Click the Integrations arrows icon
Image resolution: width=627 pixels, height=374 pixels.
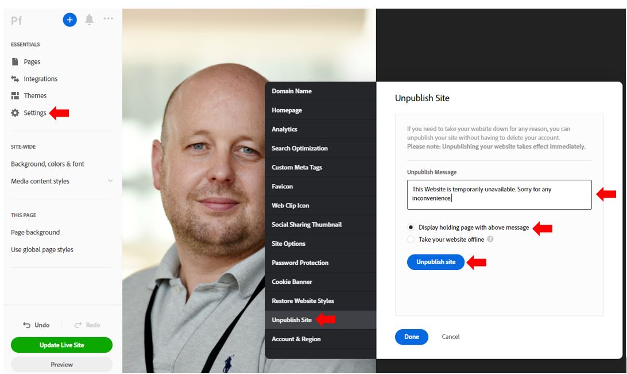tap(15, 79)
